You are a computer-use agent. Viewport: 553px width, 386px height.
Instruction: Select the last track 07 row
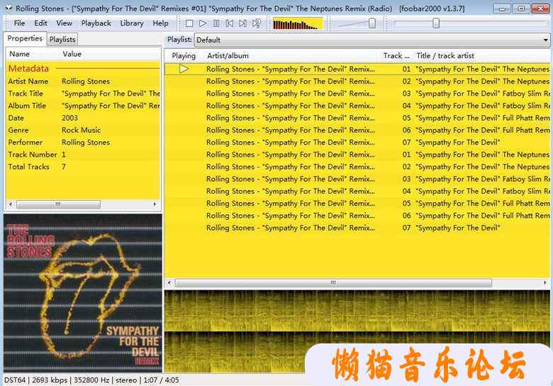click(357, 228)
